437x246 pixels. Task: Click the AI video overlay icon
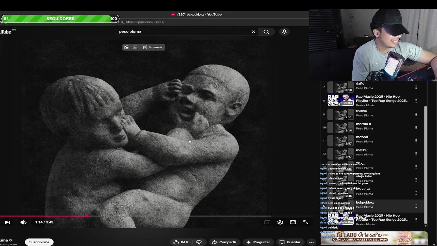pyautogui.click(x=136, y=47)
